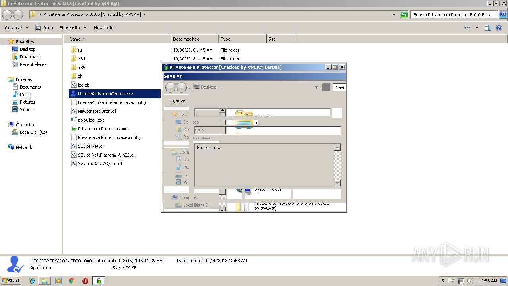Expand the view options dropdown arrow
The image size is (508, 286).
point(477,28)
